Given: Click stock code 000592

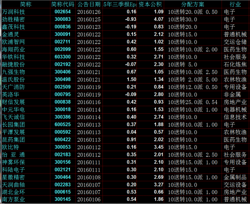Looking at the screenshot, I should coord(62,132).
